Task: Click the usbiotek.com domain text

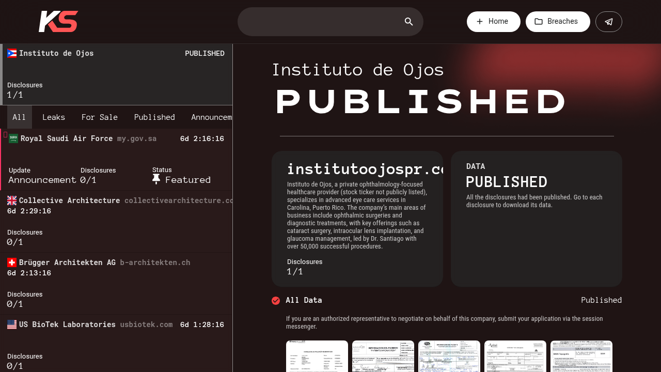Action: pyautogui.click(x=146, y=324)
